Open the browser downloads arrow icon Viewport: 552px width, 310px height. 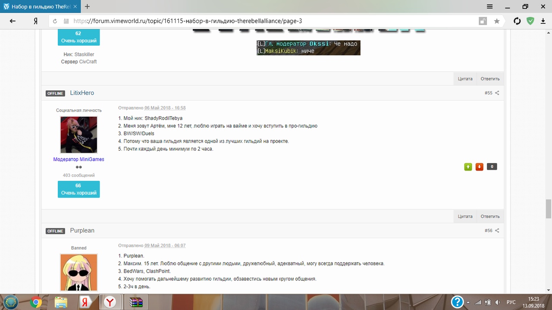[x=543, y=21]
